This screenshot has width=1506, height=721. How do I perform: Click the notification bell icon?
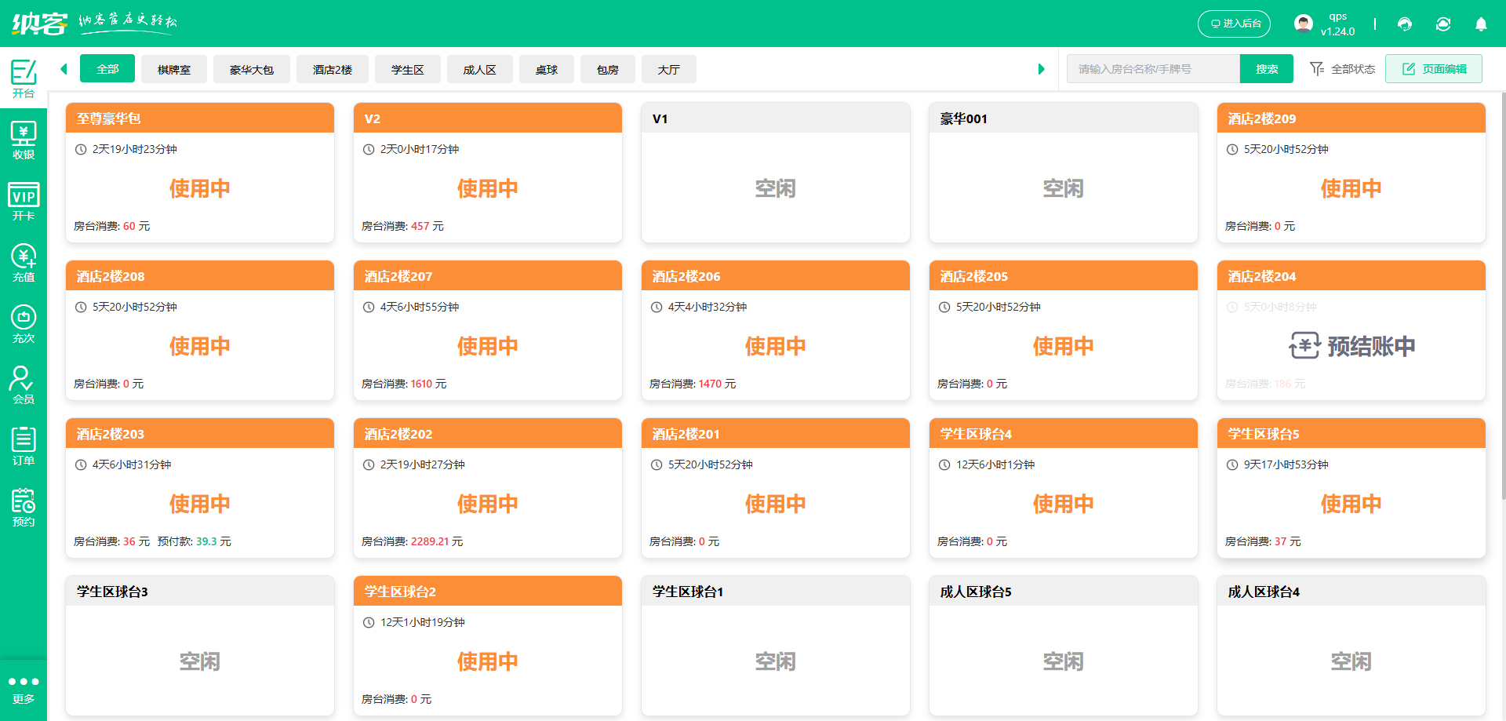pos(1481,24)
